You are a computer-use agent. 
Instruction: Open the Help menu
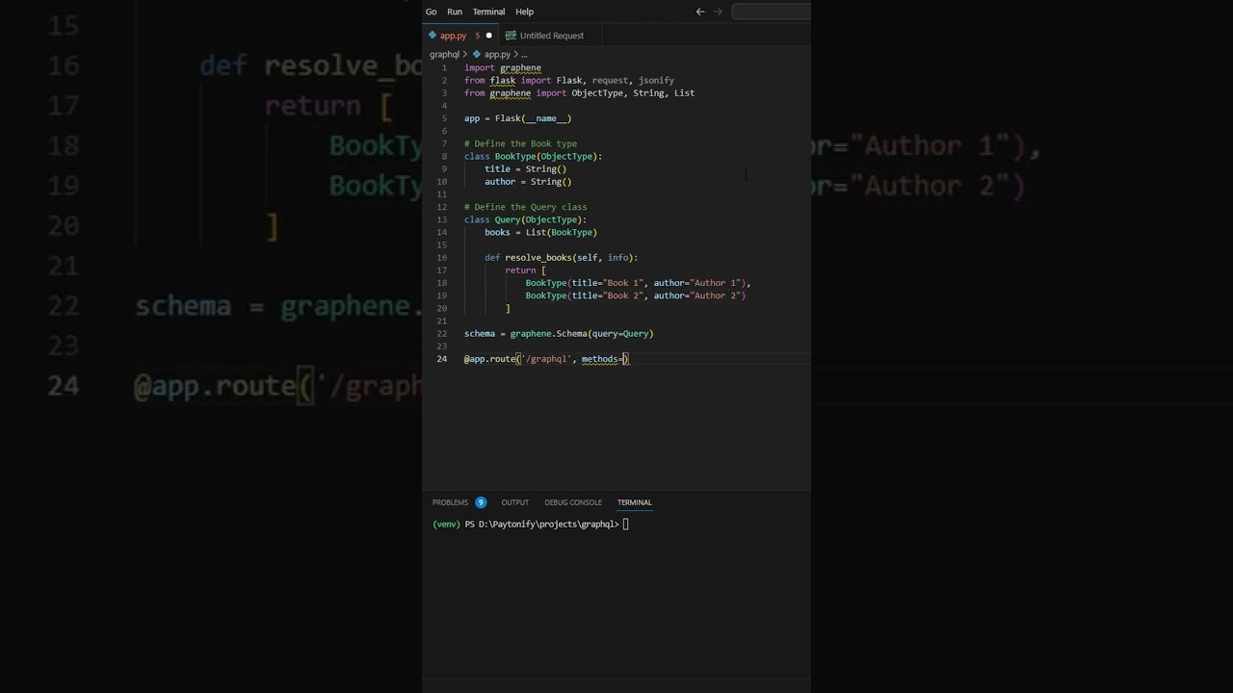click(524, 12)
